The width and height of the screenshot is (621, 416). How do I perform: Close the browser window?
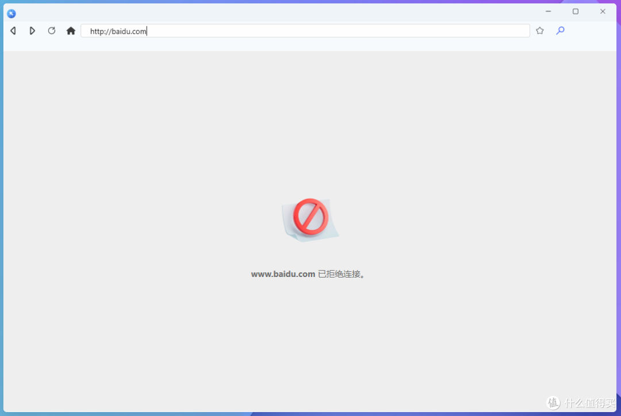pos(602,11)
